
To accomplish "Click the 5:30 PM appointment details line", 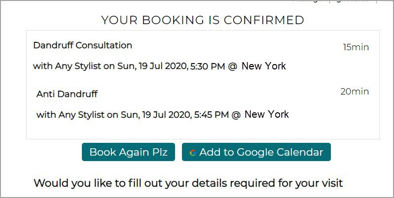I will 159,66.
